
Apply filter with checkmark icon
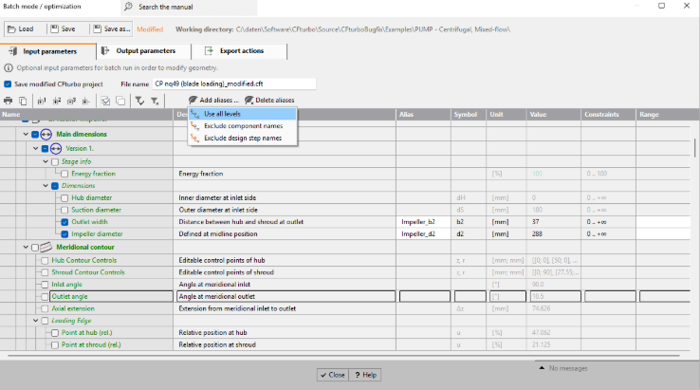[x=139, y=101]
